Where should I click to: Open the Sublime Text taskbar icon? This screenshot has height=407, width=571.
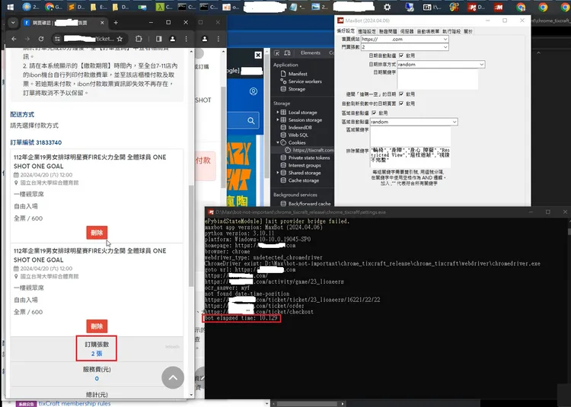coord(72,7)
